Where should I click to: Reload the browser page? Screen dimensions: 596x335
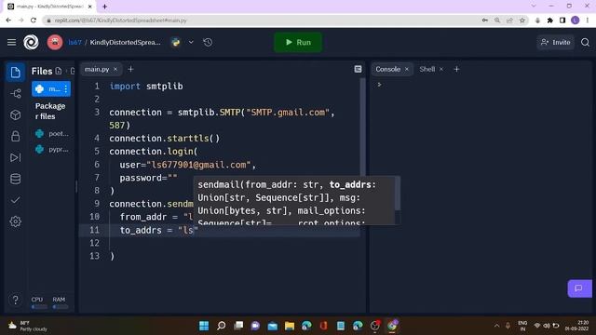[x=34, y=20]
